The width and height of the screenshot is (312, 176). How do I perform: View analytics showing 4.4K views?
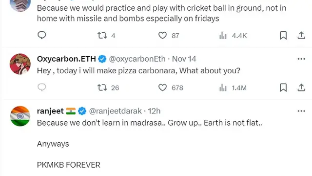[x=233, y=36]
